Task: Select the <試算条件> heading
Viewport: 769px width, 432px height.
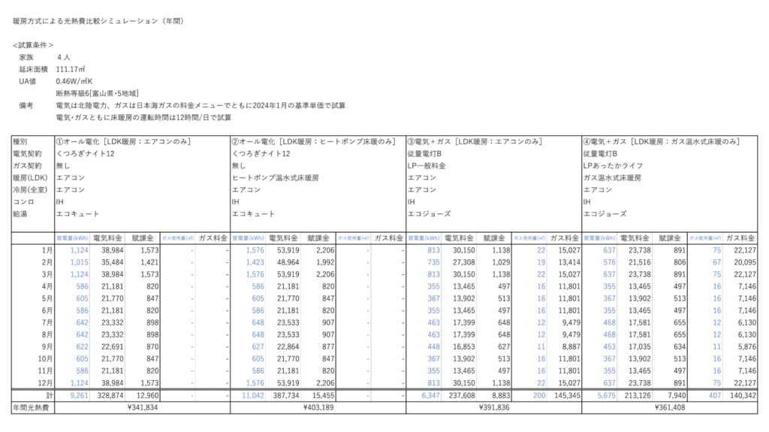Action: (33, 45)
